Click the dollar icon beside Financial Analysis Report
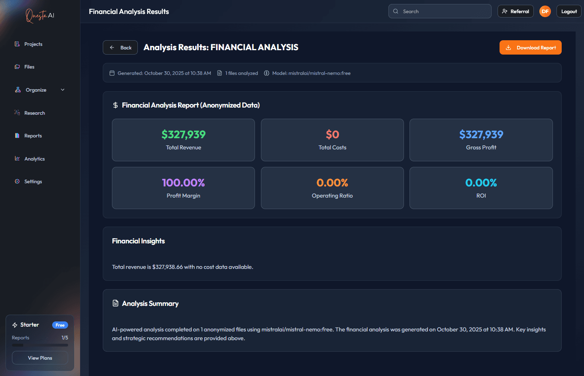This screenshot has height=376, width=584. click(x=115, y=105)
